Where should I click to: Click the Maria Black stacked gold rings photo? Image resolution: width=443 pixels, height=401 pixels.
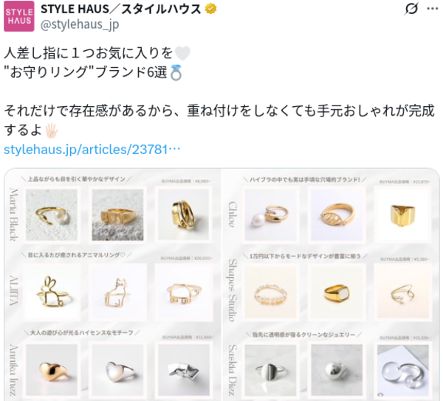point(184,215)
